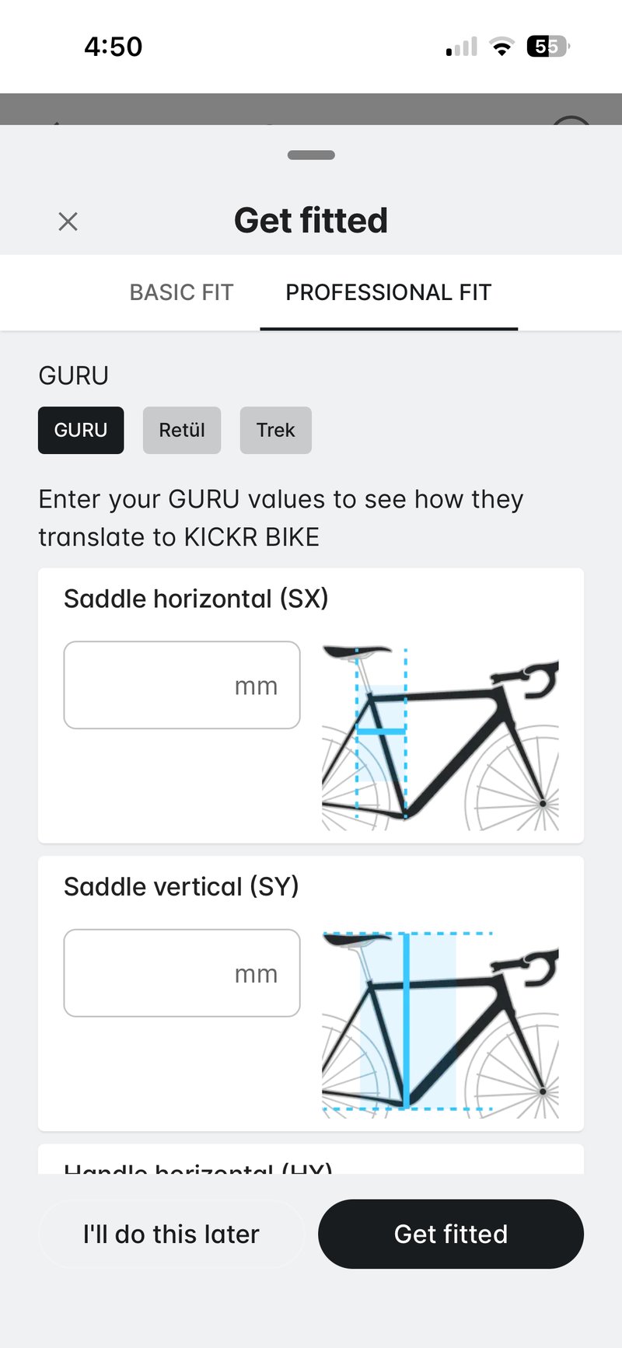
Task: Close the Get fitted sheet
Action: pos(68,222)
